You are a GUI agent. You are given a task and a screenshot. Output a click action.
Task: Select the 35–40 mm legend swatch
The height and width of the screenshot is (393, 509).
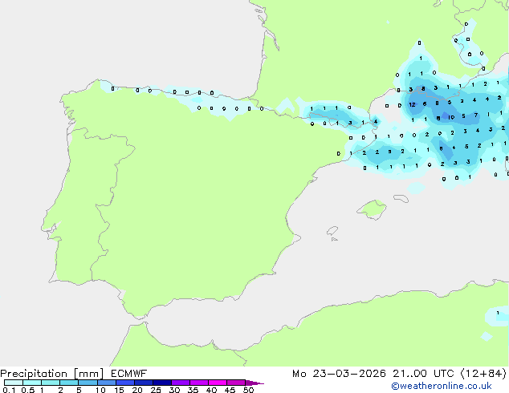(198, 383)
